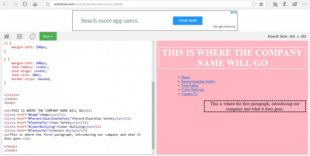Click the Contact Us link in result
This screenshot has width=310, height=156.
(189, 94)
